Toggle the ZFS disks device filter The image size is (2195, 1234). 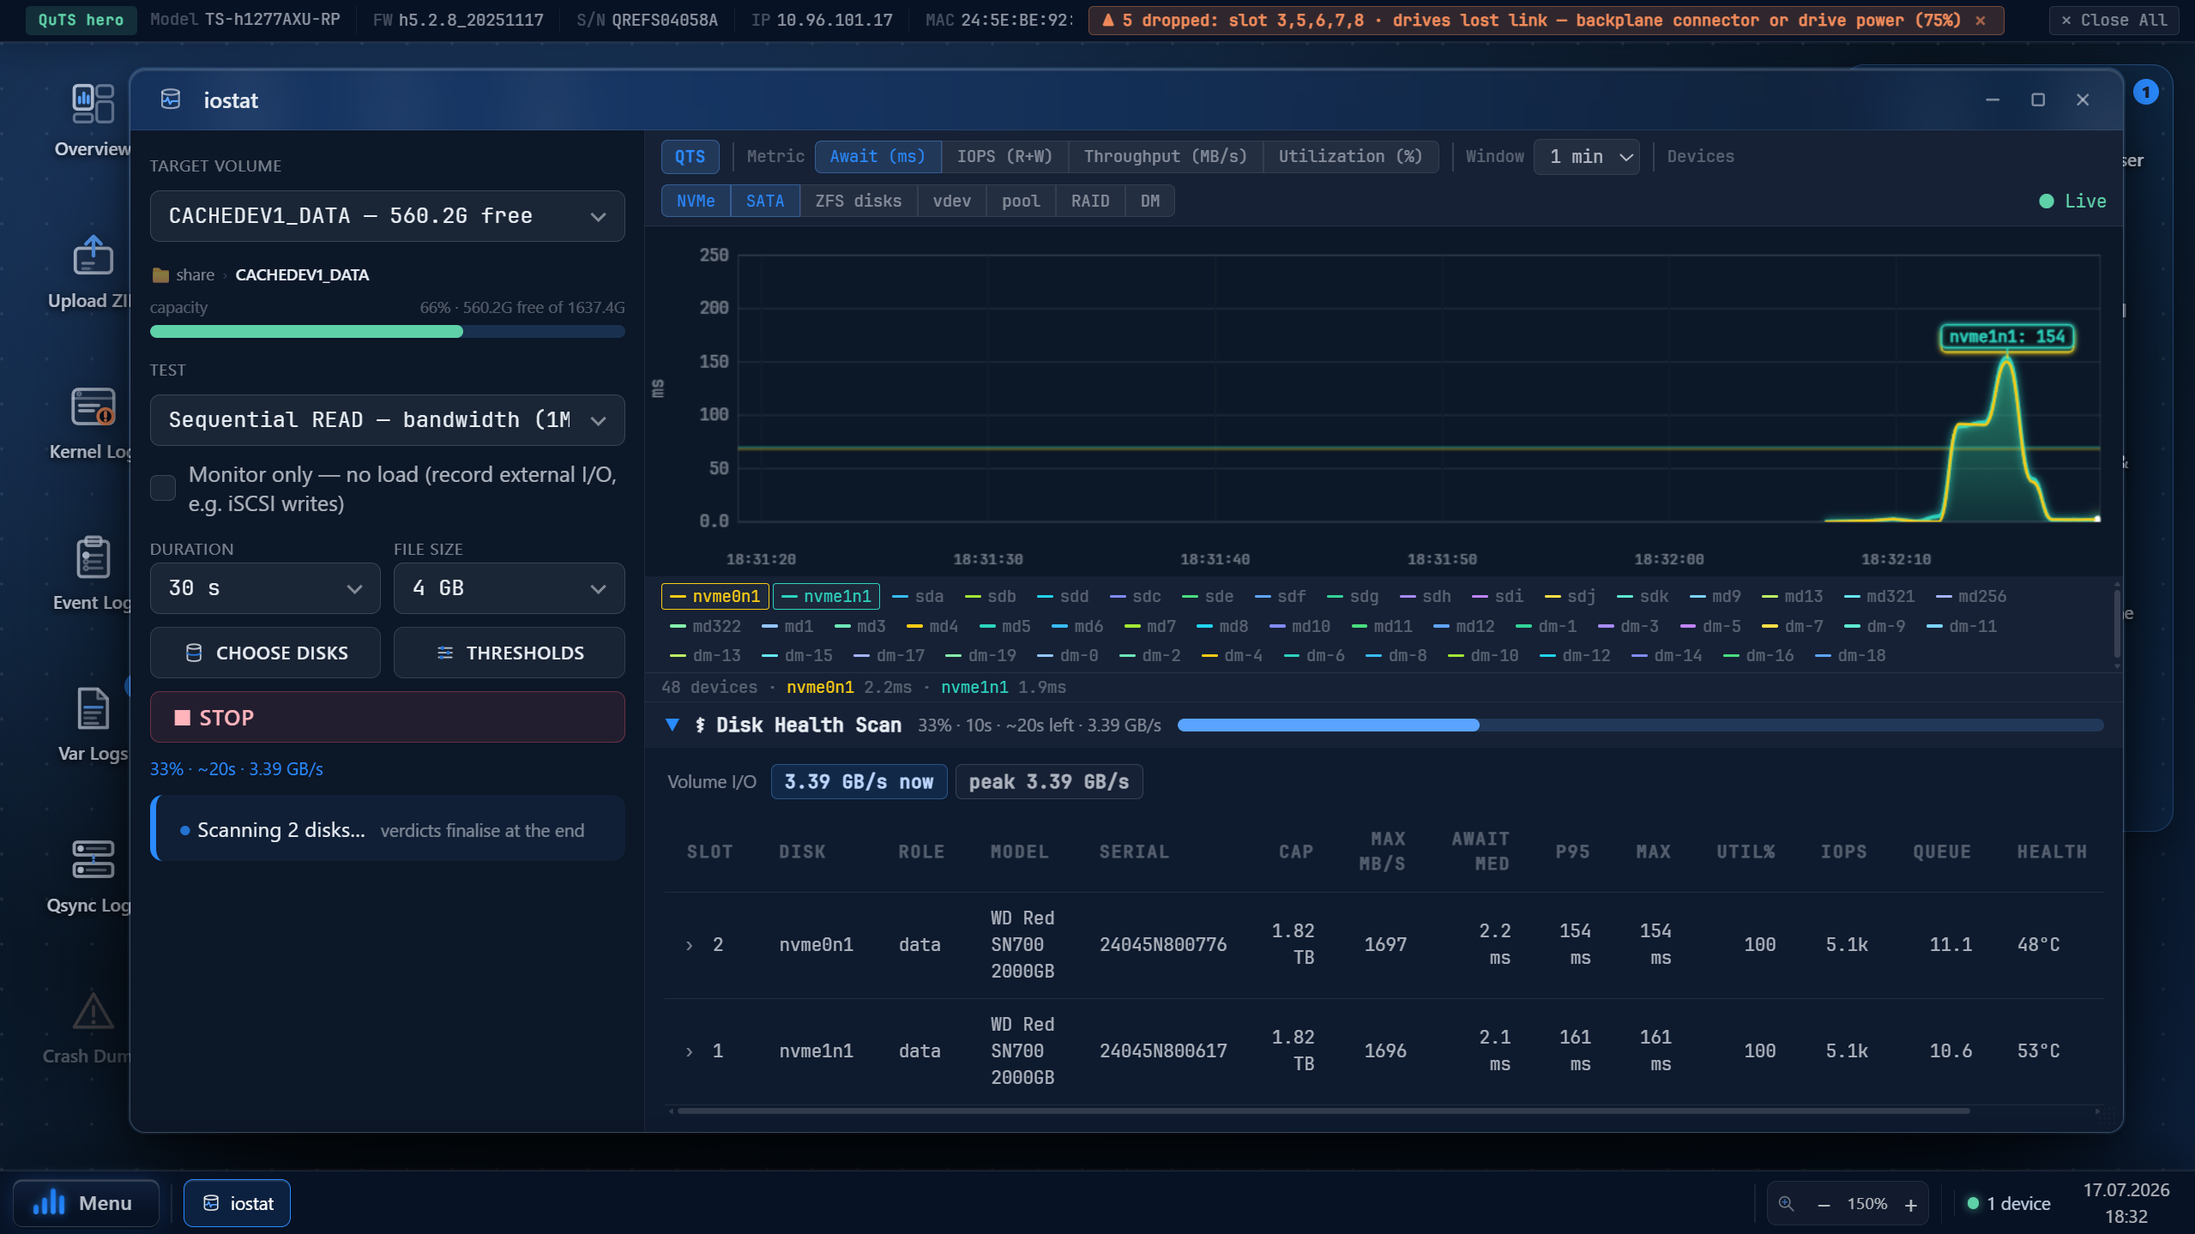[x=858, y=201]
